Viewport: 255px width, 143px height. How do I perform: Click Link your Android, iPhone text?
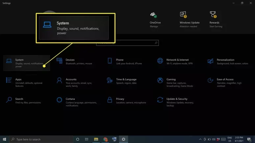click(129, 63)
